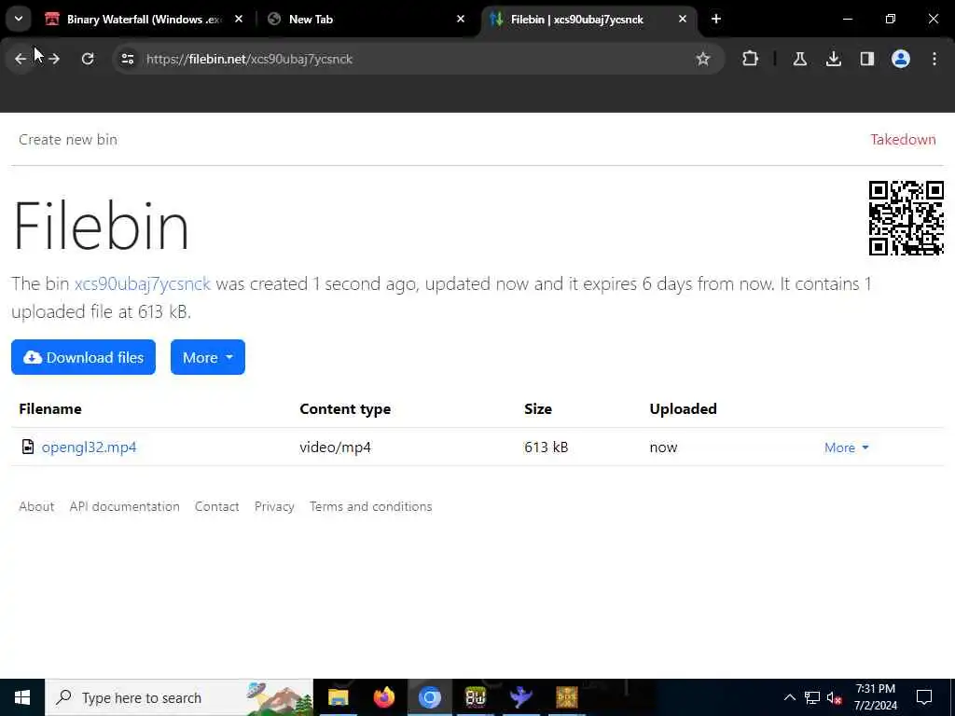
Task: Click the taskbar search box
Action: point(179,697)
